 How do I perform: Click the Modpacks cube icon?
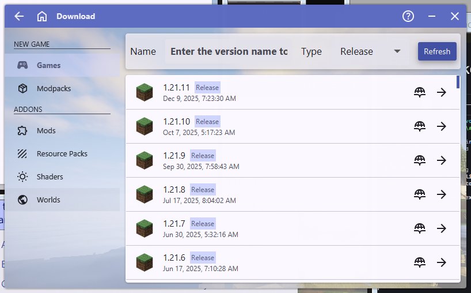tap(22, 88)
